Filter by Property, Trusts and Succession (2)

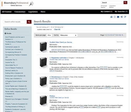tap(16, 104)
